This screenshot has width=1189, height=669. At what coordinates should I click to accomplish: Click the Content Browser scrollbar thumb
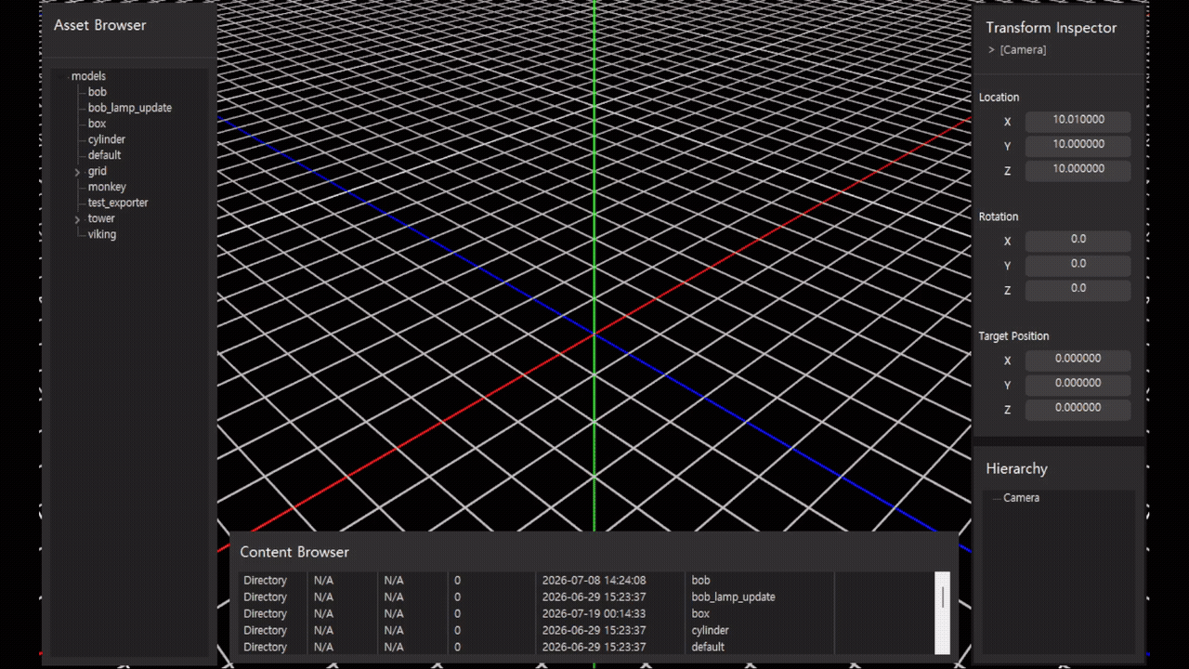point(943,597)
